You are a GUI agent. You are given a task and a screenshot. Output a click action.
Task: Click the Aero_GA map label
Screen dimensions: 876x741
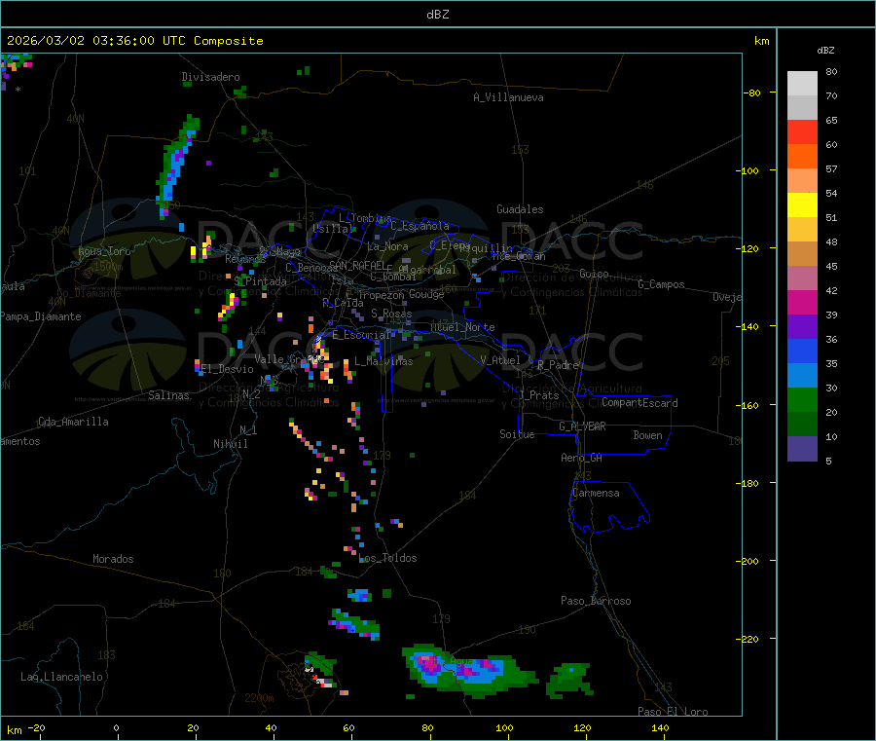click(581, 458)
